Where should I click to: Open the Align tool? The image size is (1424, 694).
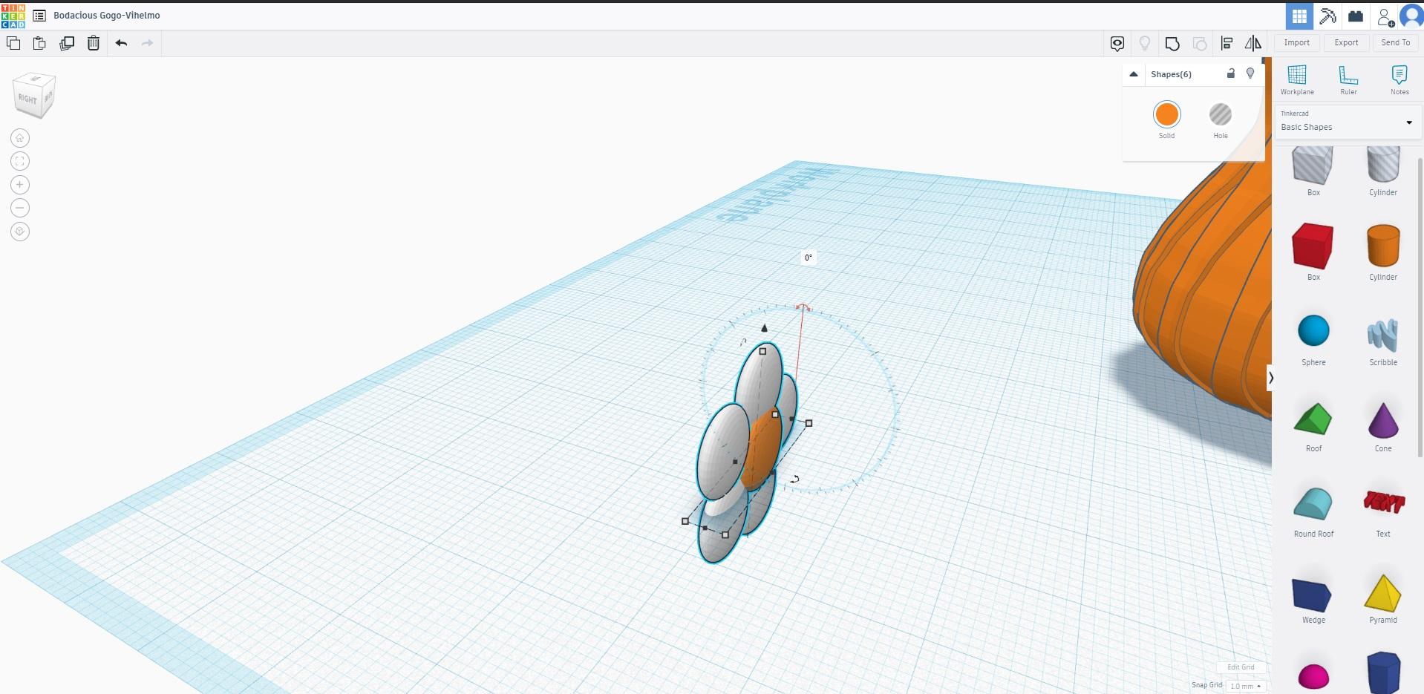(1227, 44)
